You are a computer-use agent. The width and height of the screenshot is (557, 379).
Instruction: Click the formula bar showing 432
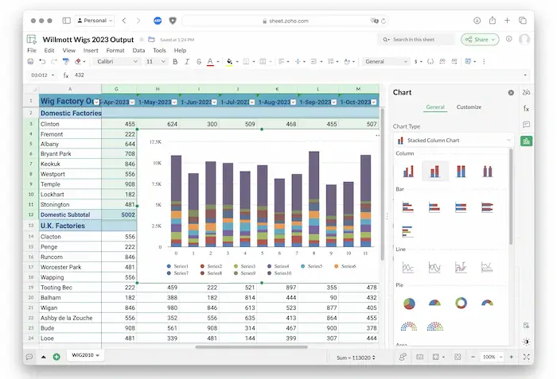click(x=298, y=75)
